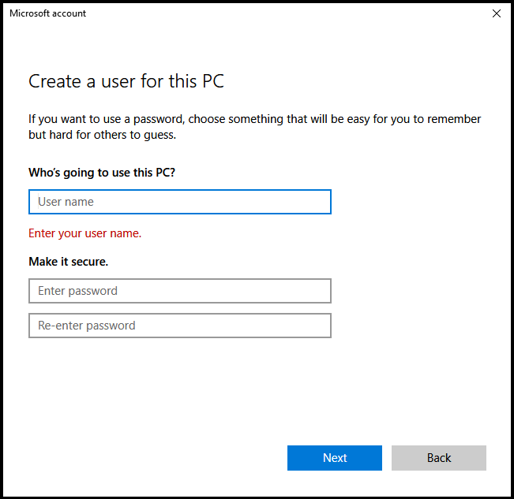This screenshot has width=514, height=499.
Task: Select the Re-enter password field
Action: point(179,326)
